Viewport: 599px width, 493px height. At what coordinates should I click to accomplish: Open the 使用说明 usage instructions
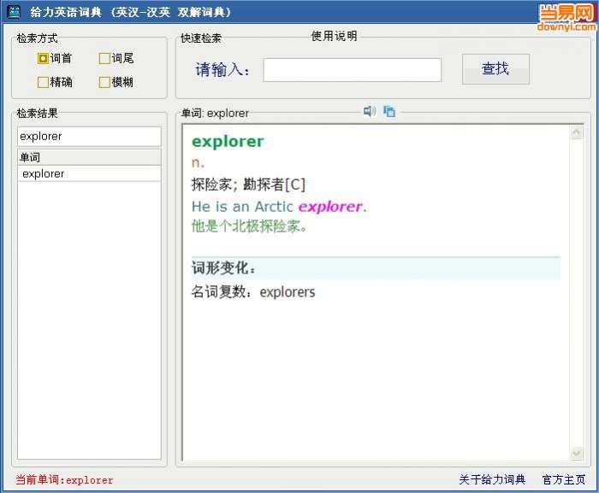pyautogui.click(x=334, y=36)
